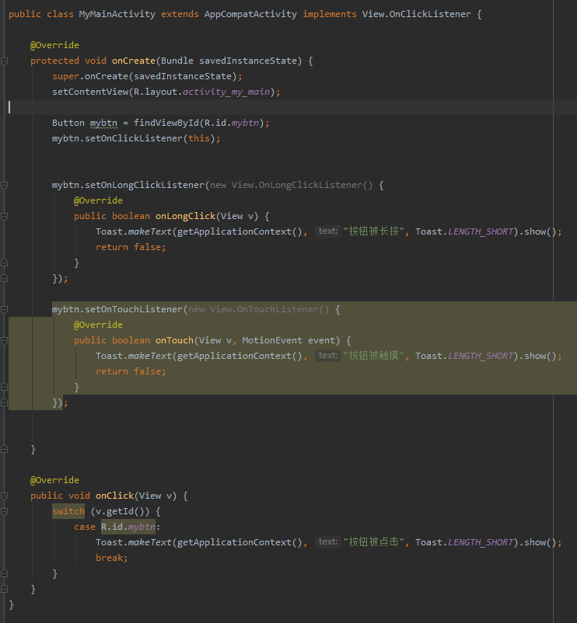
Task: Click the @Override annotation above onCreate
Action: (54, 45)
